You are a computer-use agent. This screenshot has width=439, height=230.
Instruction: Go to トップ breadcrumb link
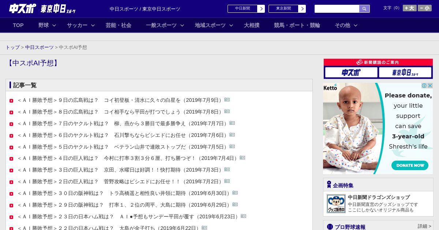(12, 47)
